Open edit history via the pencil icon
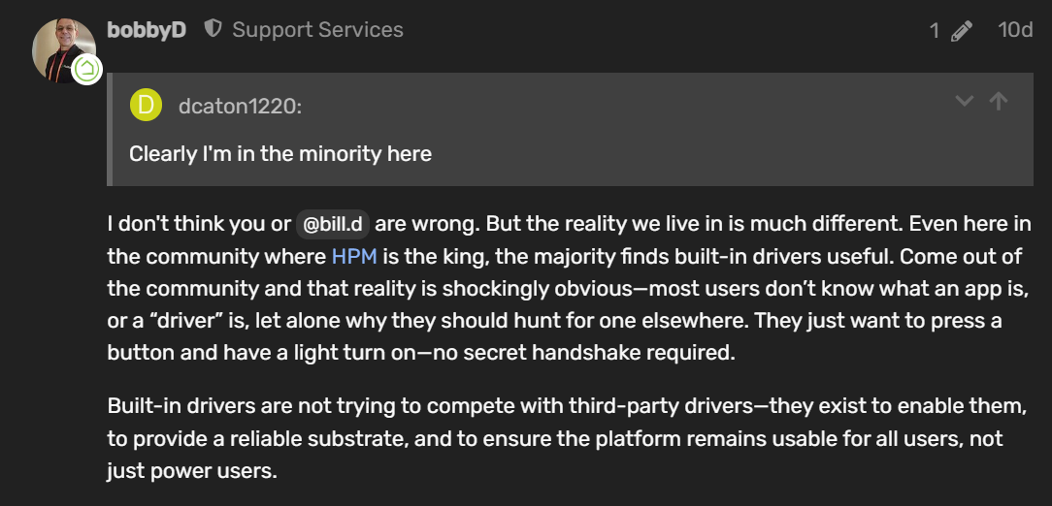Screen dimensions: 1052x506 click(x=961, y=31)
